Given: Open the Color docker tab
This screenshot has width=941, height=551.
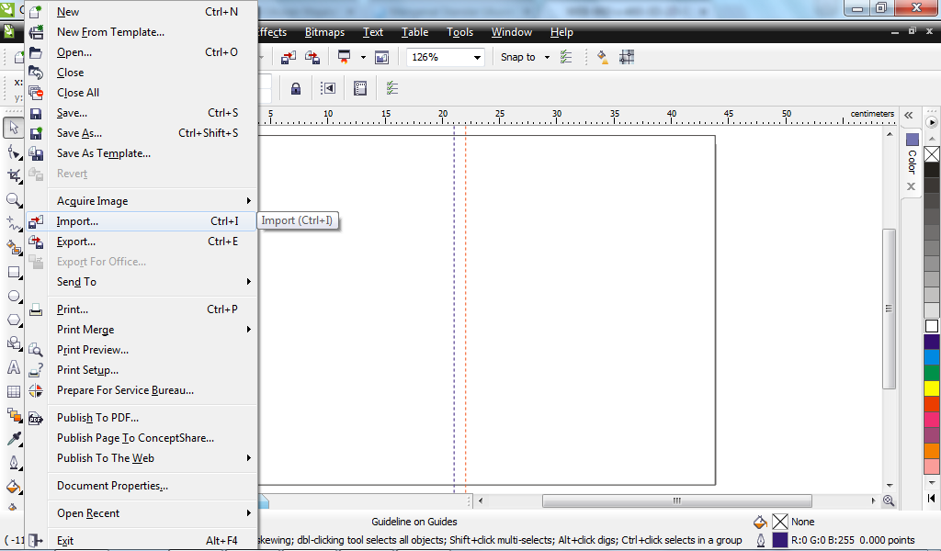Looking at the screenshot, I should [913, 154].
